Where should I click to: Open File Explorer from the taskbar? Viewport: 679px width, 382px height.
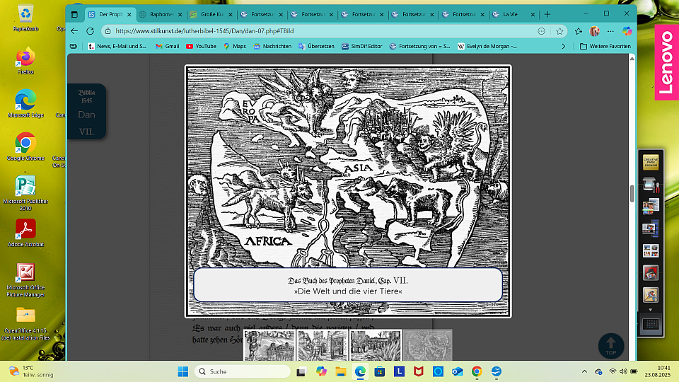click(341, 371)
